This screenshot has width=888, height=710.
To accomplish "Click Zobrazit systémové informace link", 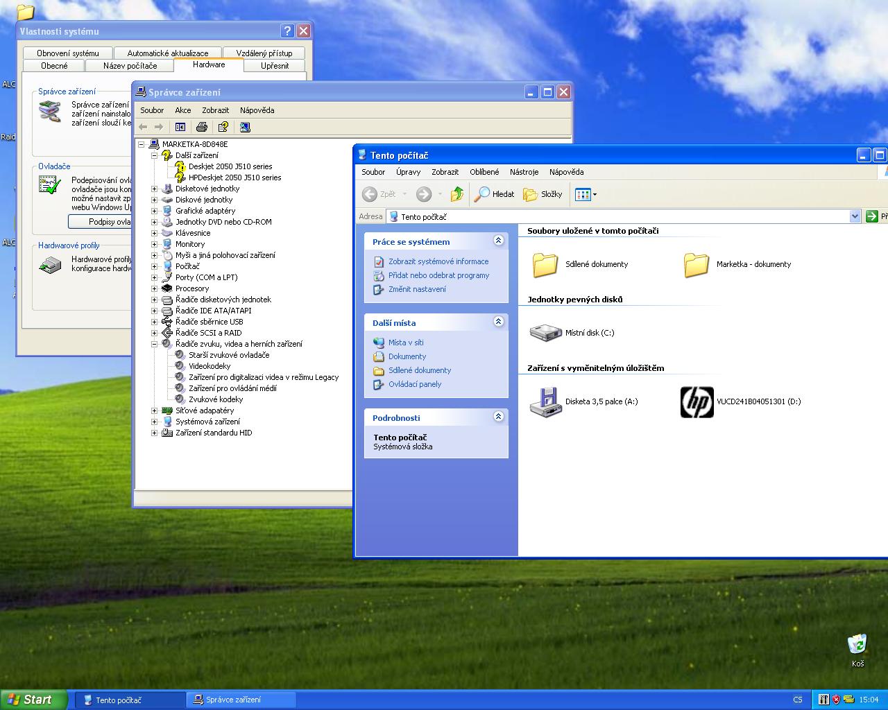I will coord(438,261).
